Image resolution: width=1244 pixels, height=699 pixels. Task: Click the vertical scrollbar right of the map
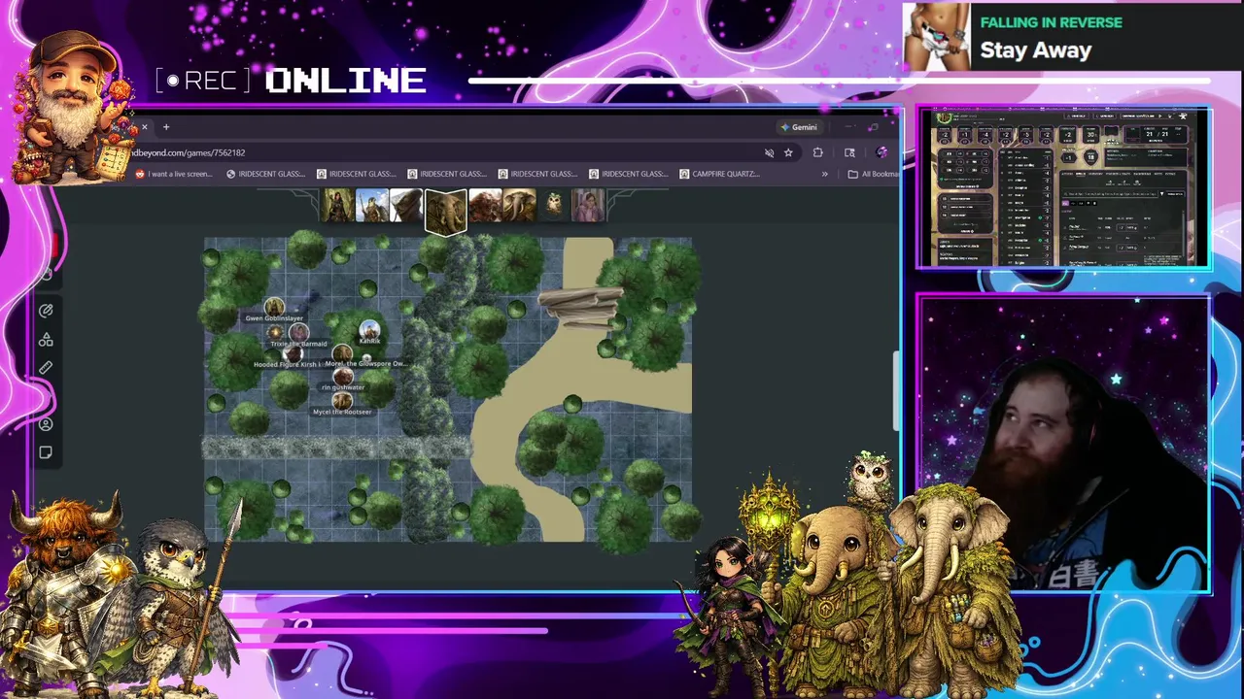pyautogui.click(x=896, y=390)
